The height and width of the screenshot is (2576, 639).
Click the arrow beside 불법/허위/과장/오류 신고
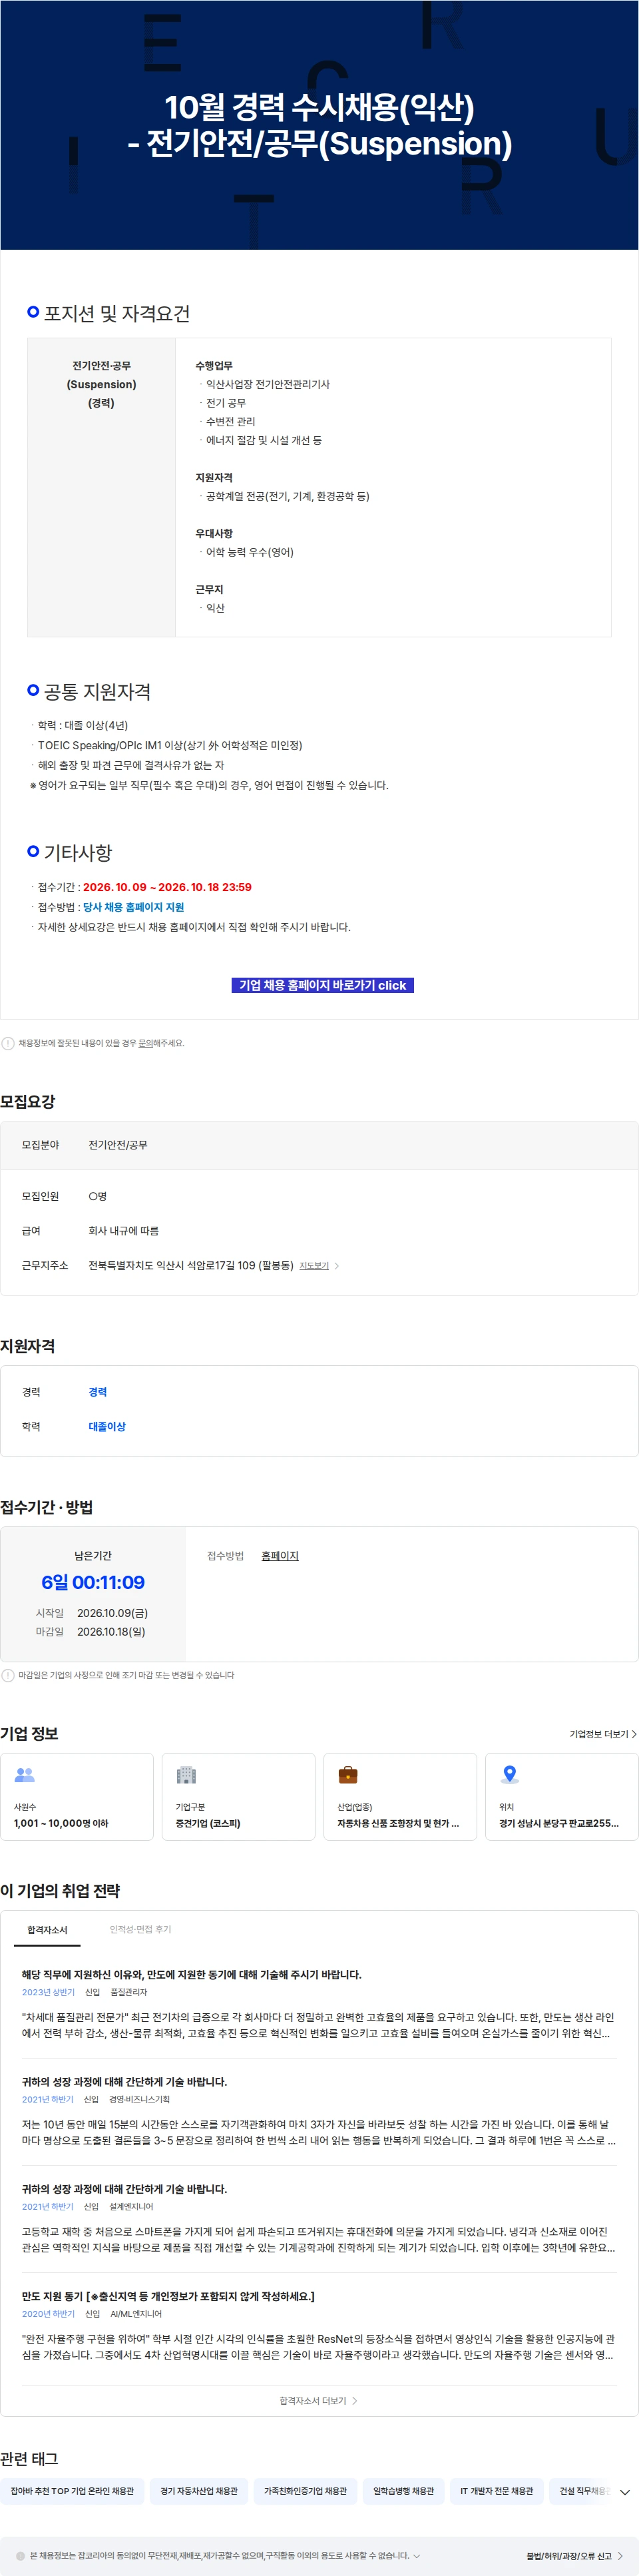click(620, 2556)
